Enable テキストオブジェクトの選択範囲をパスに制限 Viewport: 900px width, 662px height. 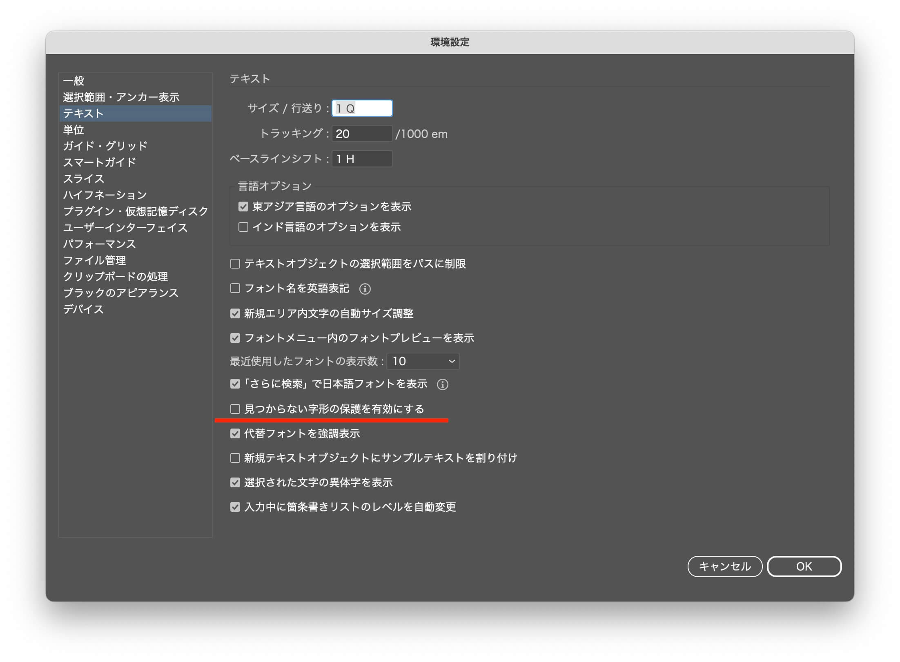[235, 264]
